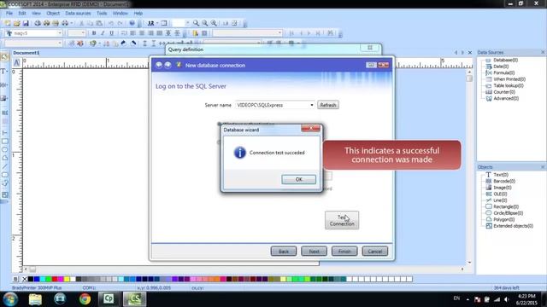
Task: Select Formula in Data Sources tree
Action: point(503,72)
